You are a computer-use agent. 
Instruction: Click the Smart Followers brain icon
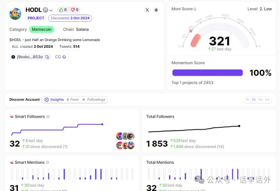click(x=12, y=117)
